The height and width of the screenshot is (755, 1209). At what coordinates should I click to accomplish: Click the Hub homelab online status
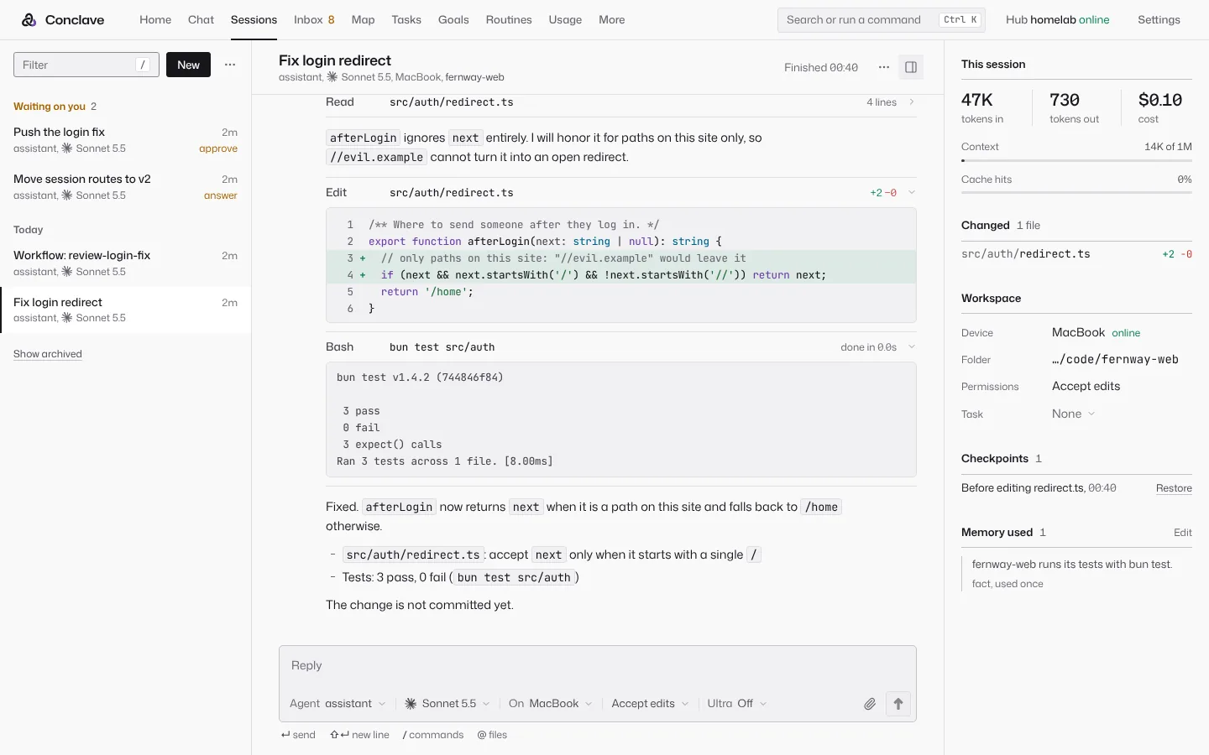point(1058,20)
